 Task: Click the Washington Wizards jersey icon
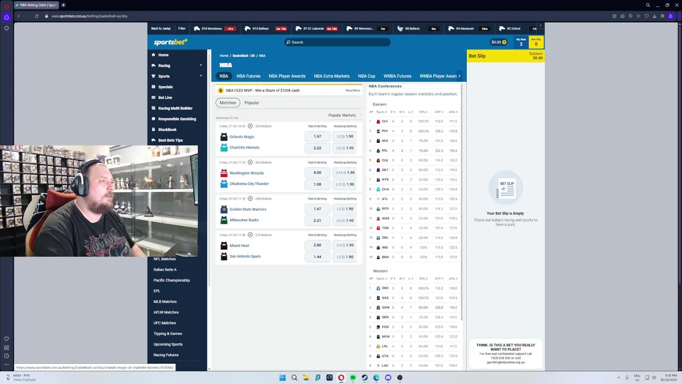pos(224,173)
